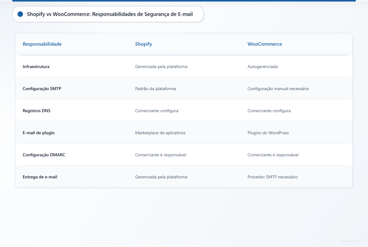
Task: Click the Shopify vs WooCommerce title text
Action: tap(110, 14)
